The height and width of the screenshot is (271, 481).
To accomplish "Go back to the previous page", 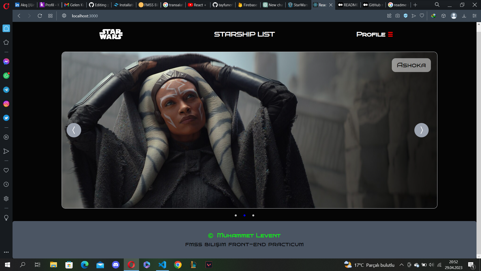I will [19, 16].
